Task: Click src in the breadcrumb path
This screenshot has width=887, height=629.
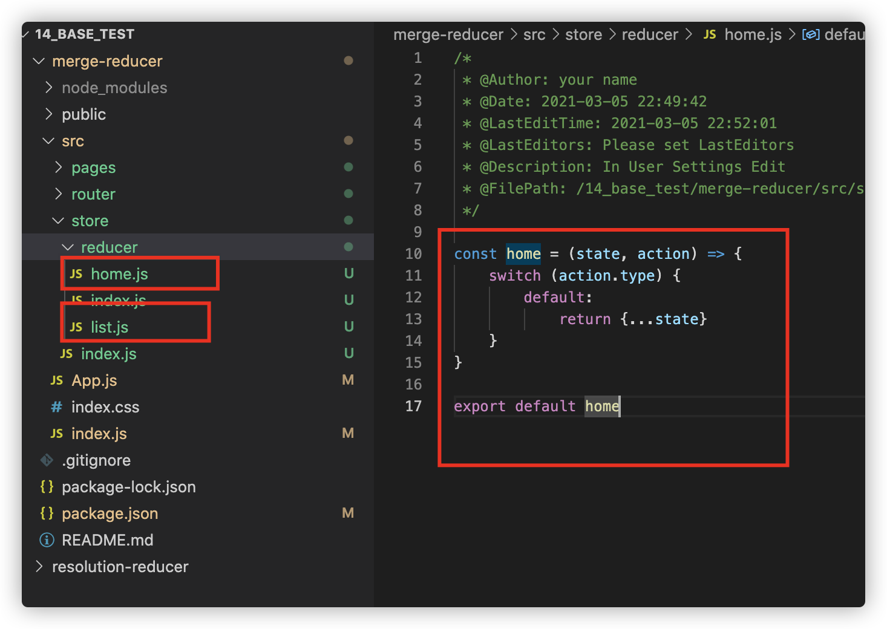Action: click(534, 34)
